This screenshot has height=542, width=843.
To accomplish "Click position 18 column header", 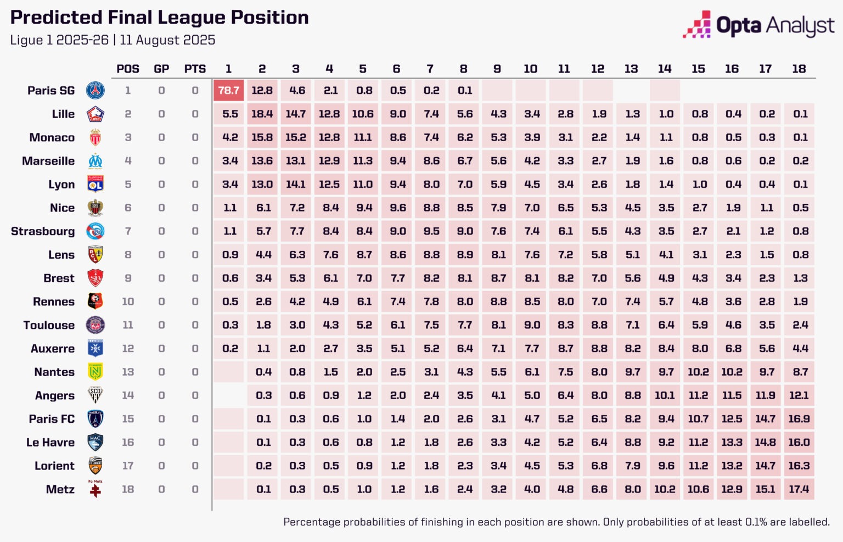I will point(799,69).
